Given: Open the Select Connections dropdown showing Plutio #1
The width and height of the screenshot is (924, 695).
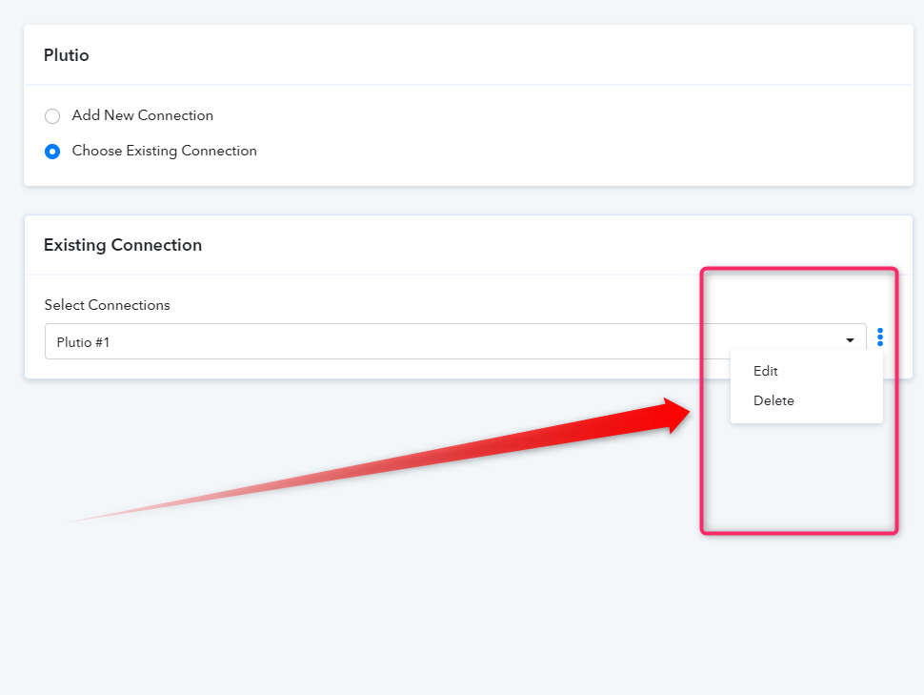Looking at the screenshot, I should 455,341.
